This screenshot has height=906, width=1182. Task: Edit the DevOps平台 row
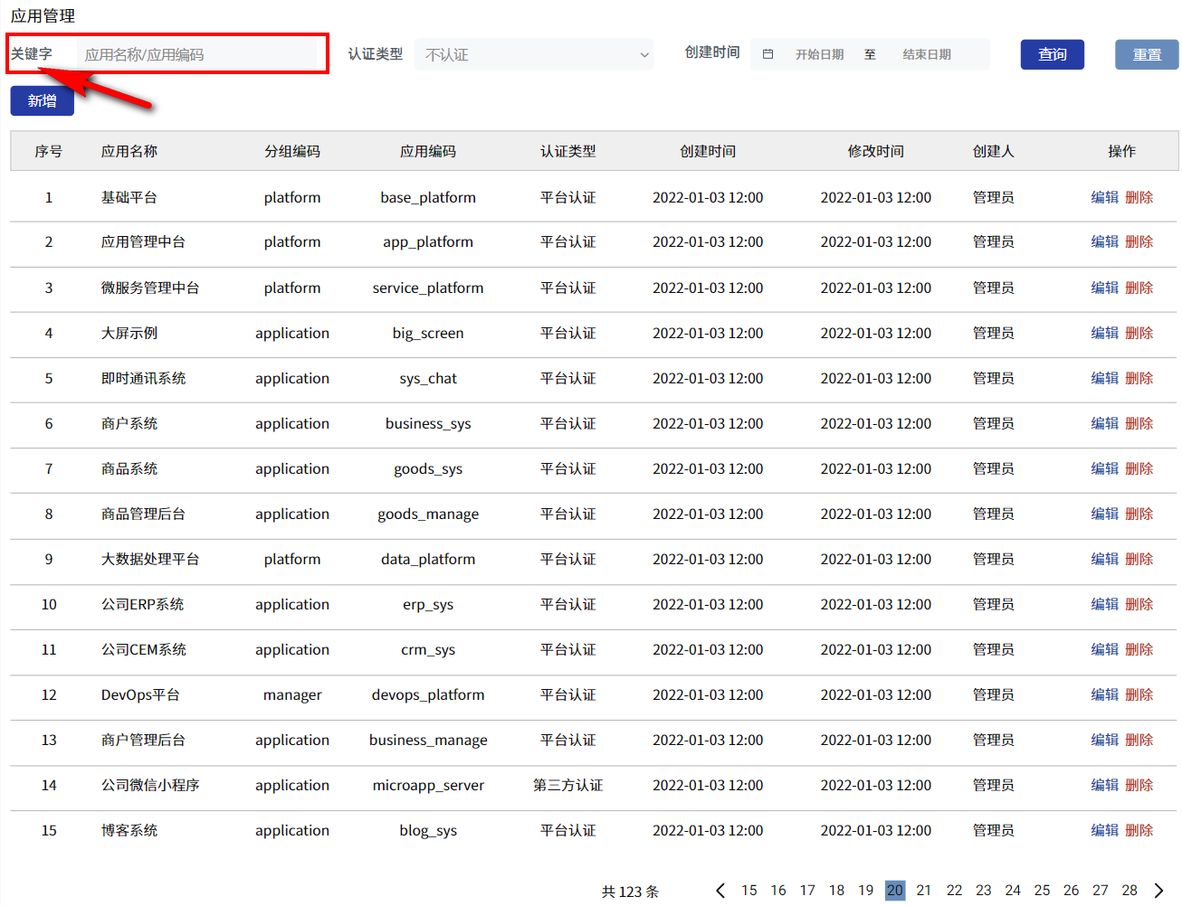pos(1104,694)
